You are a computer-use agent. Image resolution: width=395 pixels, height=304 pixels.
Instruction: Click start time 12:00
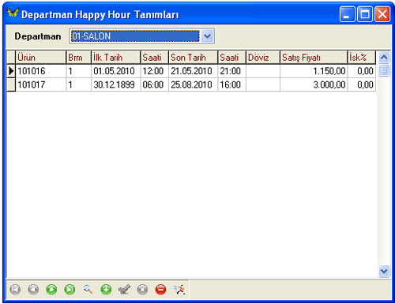(x=155, y=71)
